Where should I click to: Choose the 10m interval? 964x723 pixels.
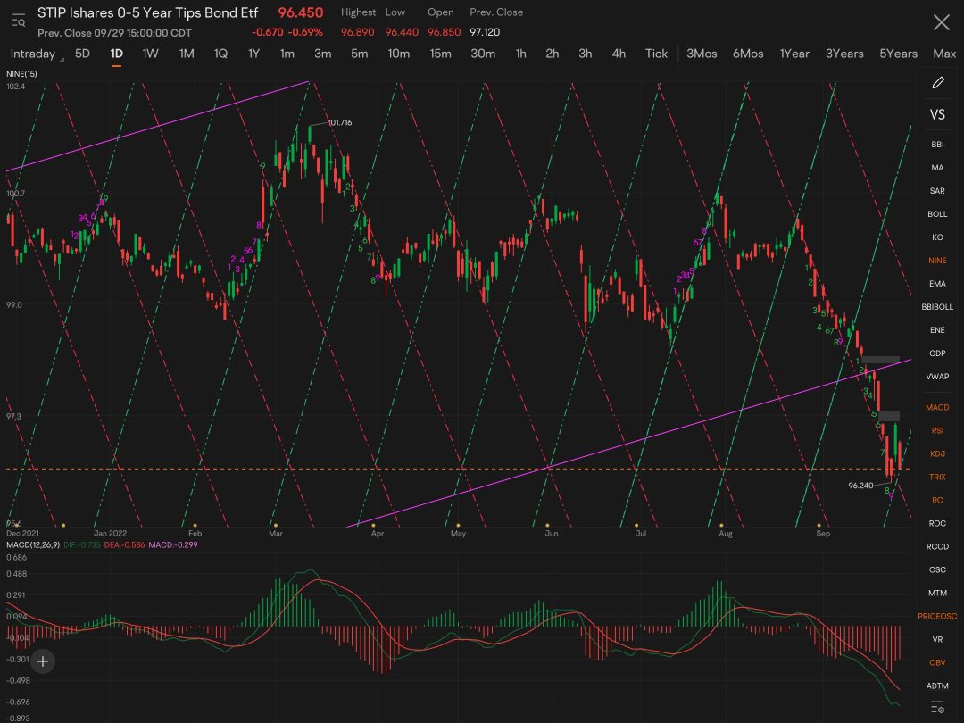398,54
